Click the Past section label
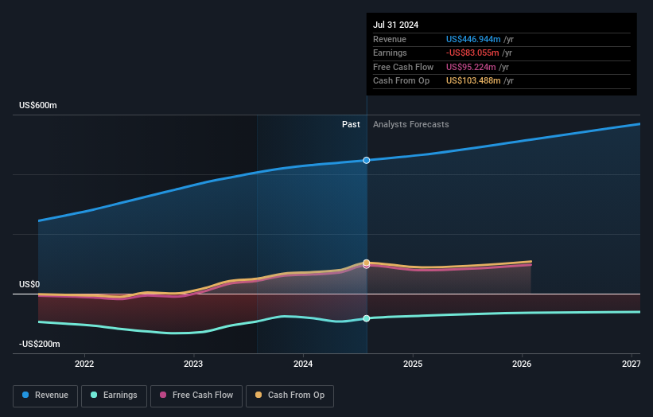Viewport: 653px width, 417px height. [351, 125]
